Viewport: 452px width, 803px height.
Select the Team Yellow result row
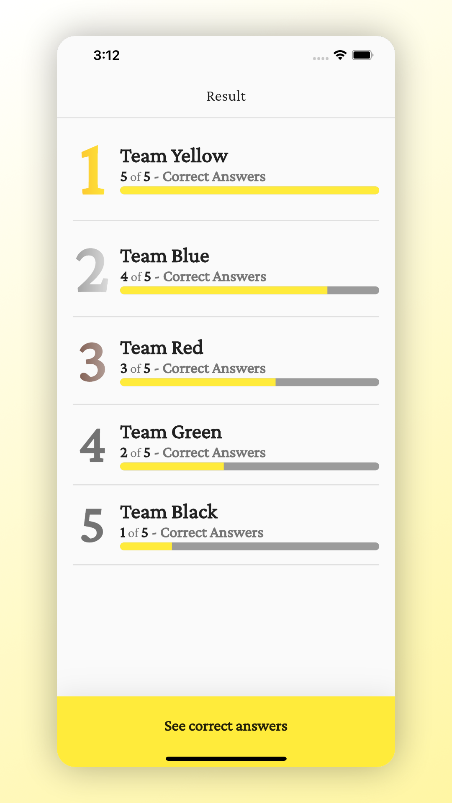(x=226, y=170)
